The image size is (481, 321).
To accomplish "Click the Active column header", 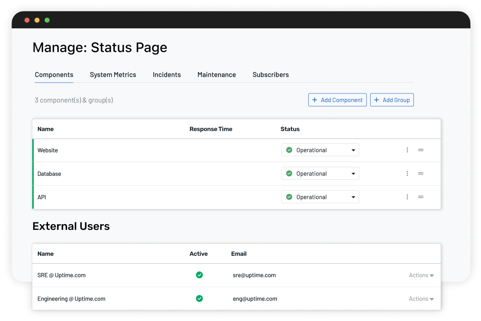I will 199,254.
